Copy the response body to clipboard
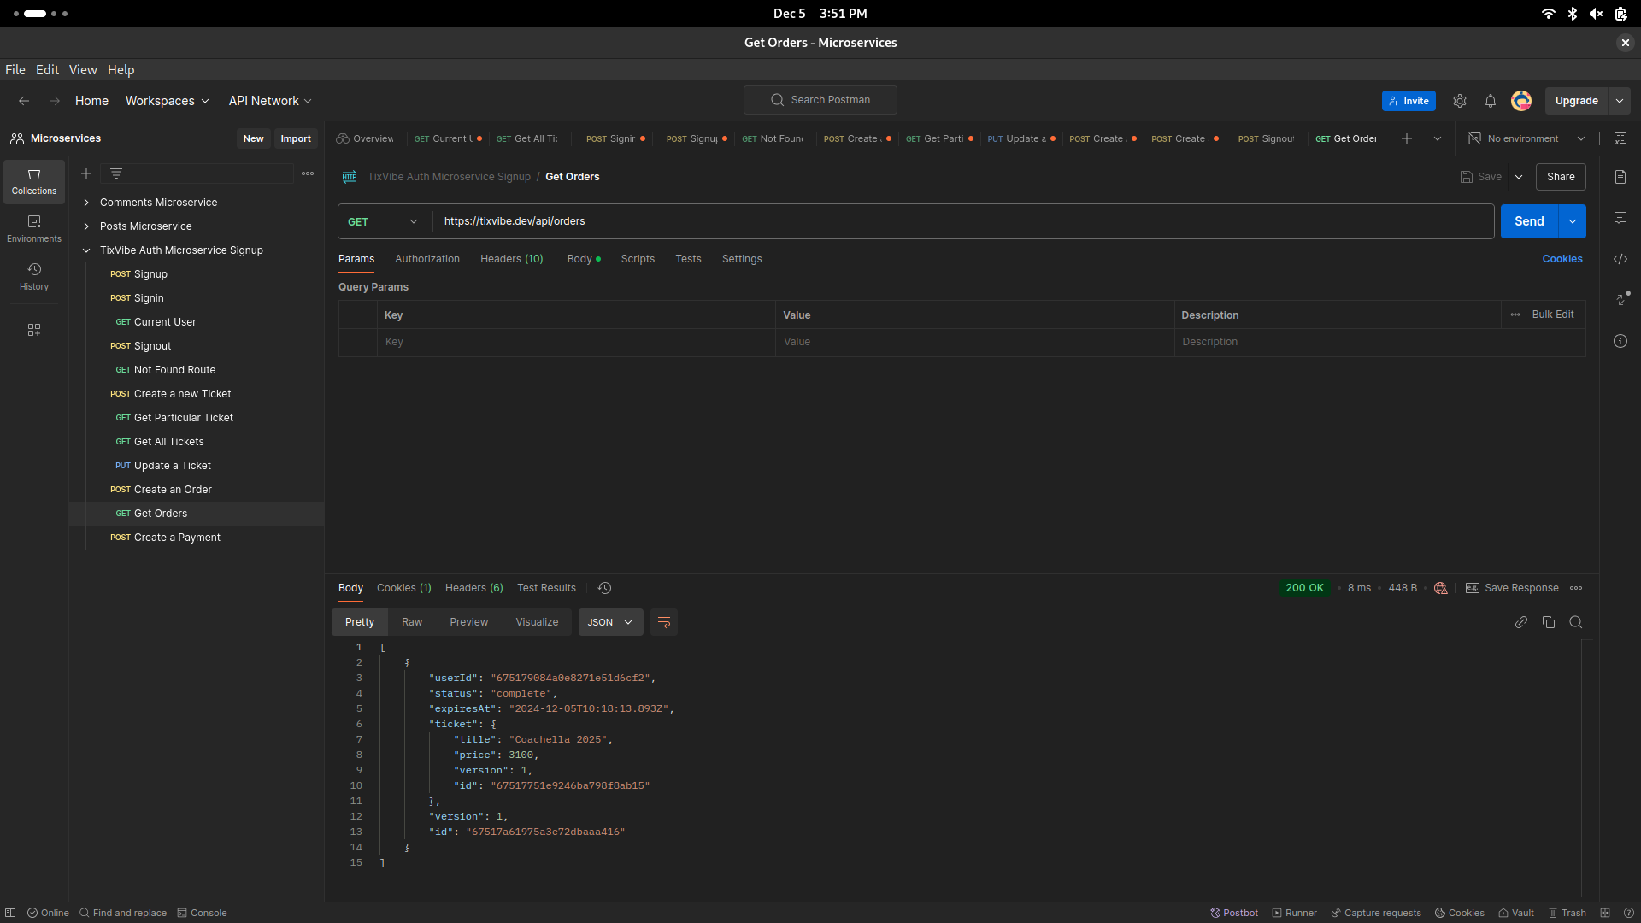The height and width of the screenshot is (923, 1641). tap(1549, 622)
